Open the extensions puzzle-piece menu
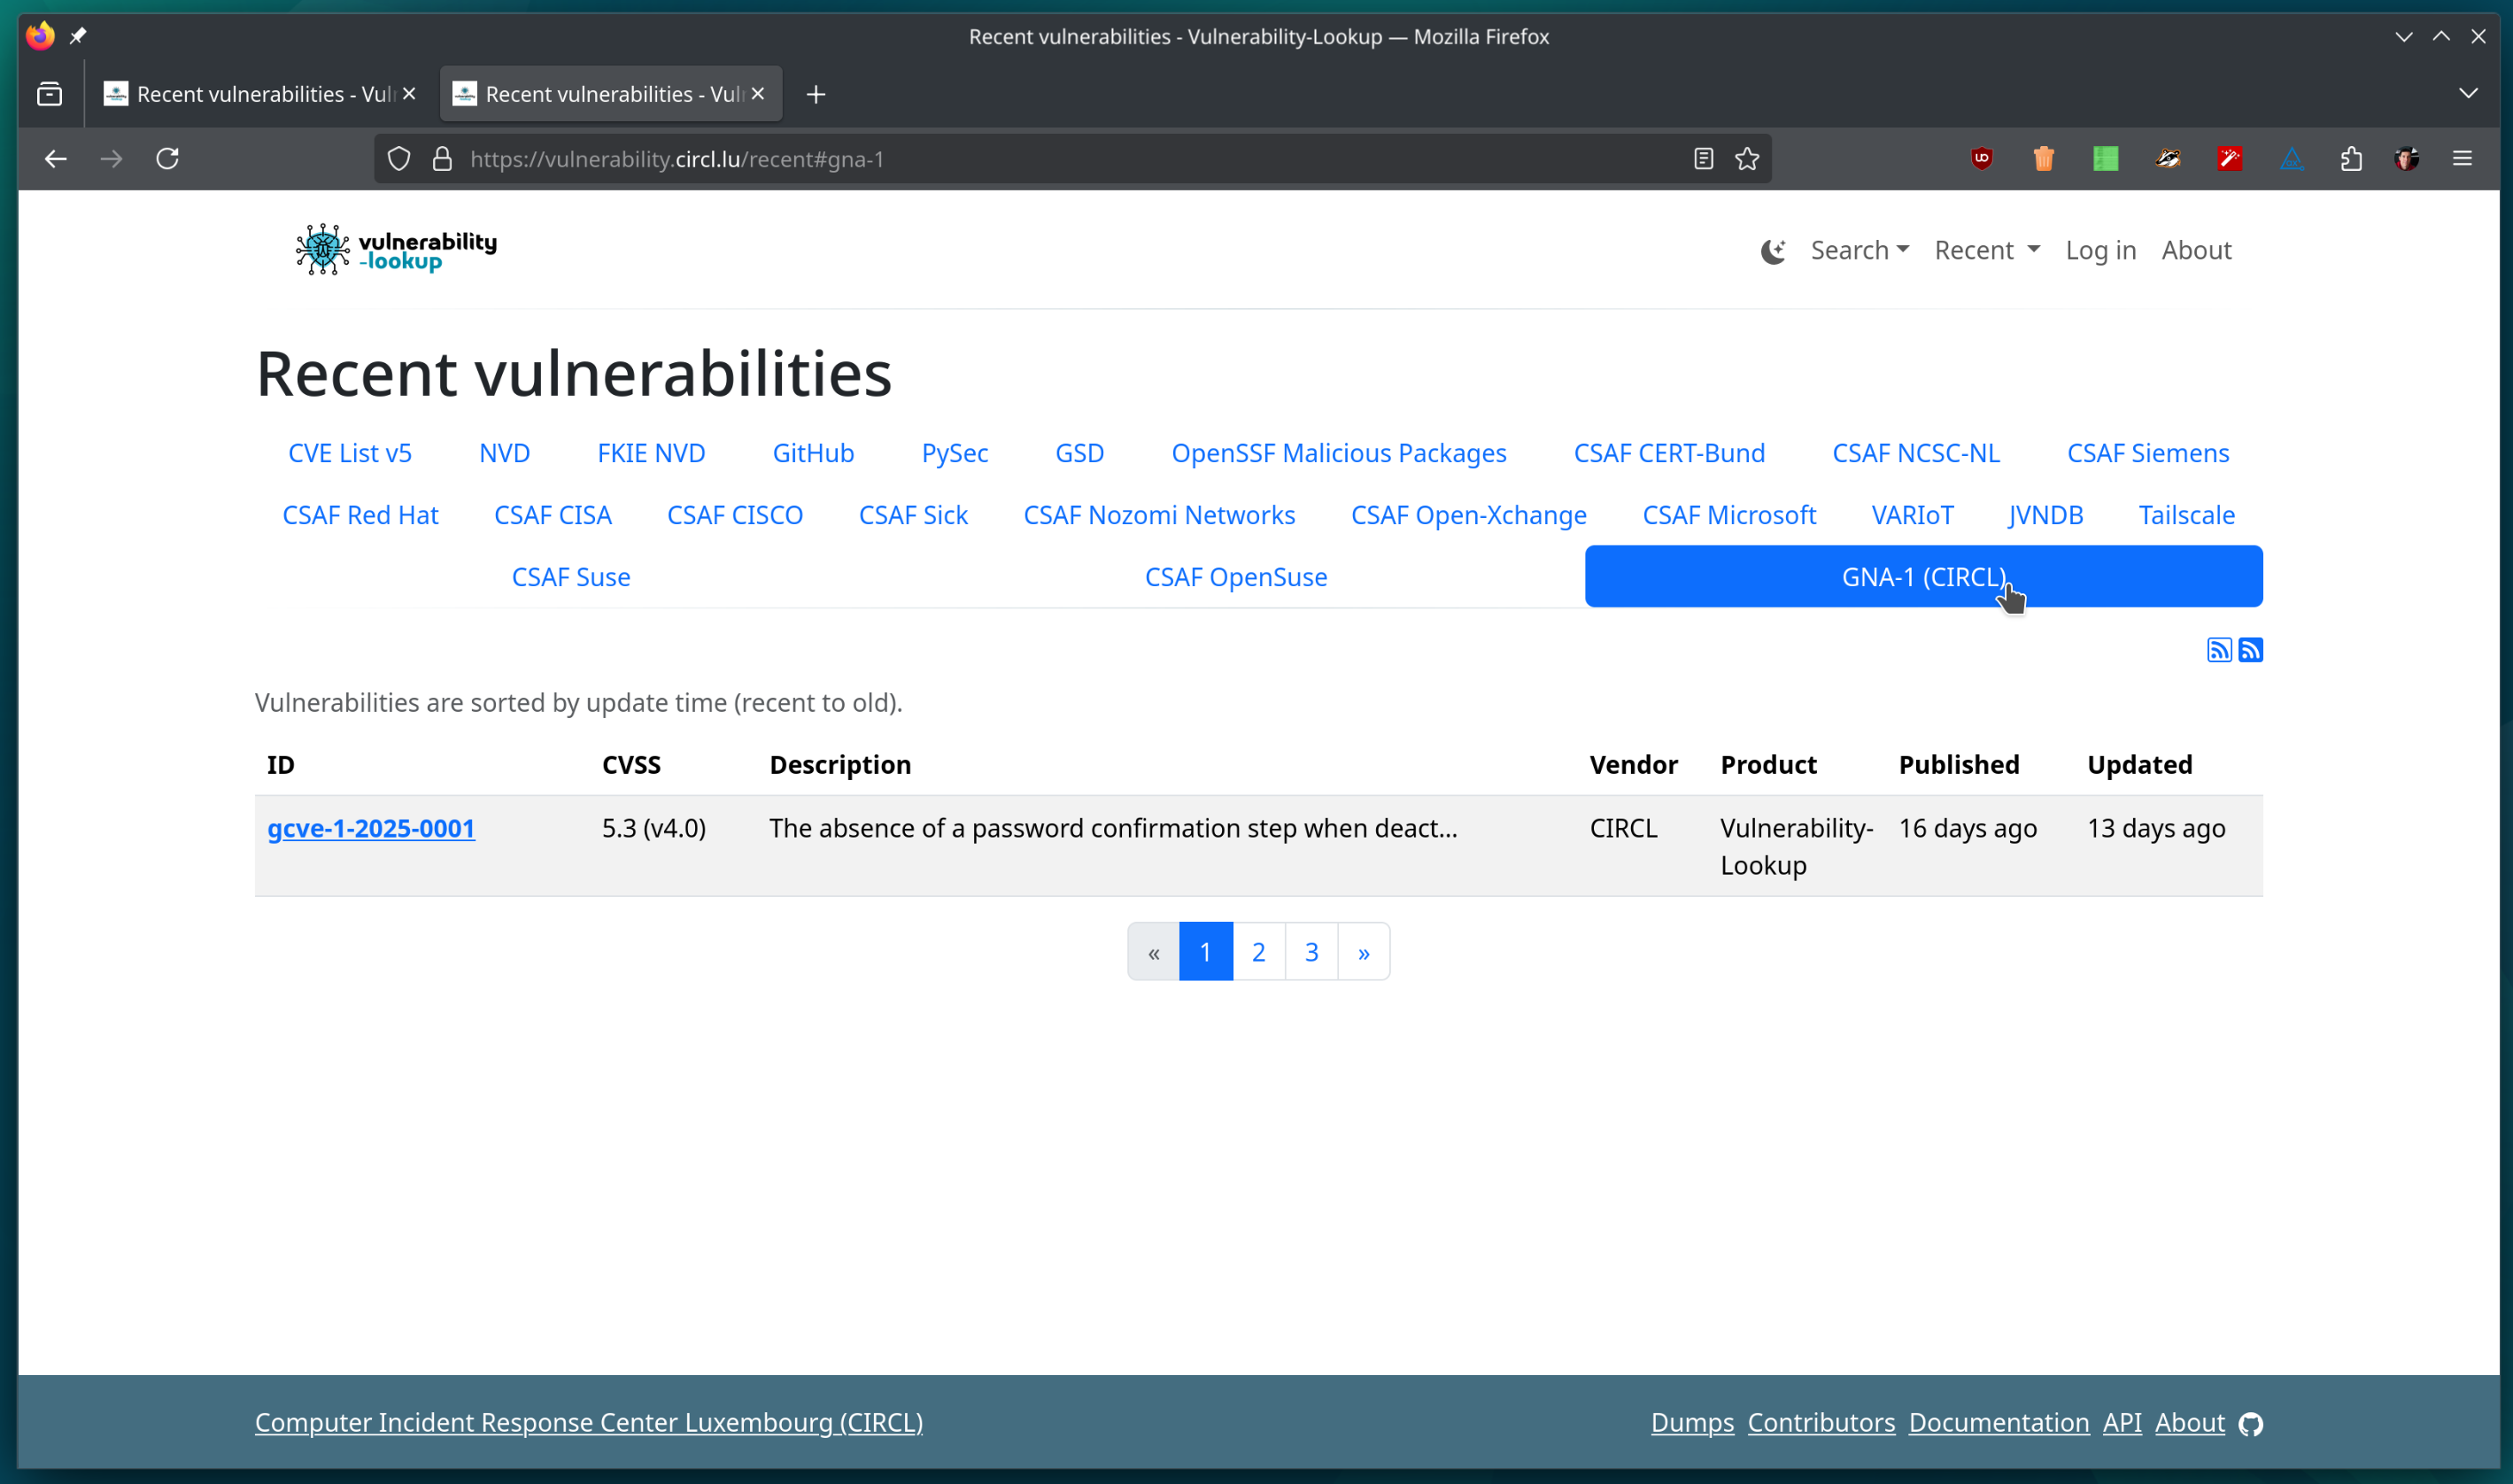This screenshot has height=1484, width=2513. (2351, 158)
